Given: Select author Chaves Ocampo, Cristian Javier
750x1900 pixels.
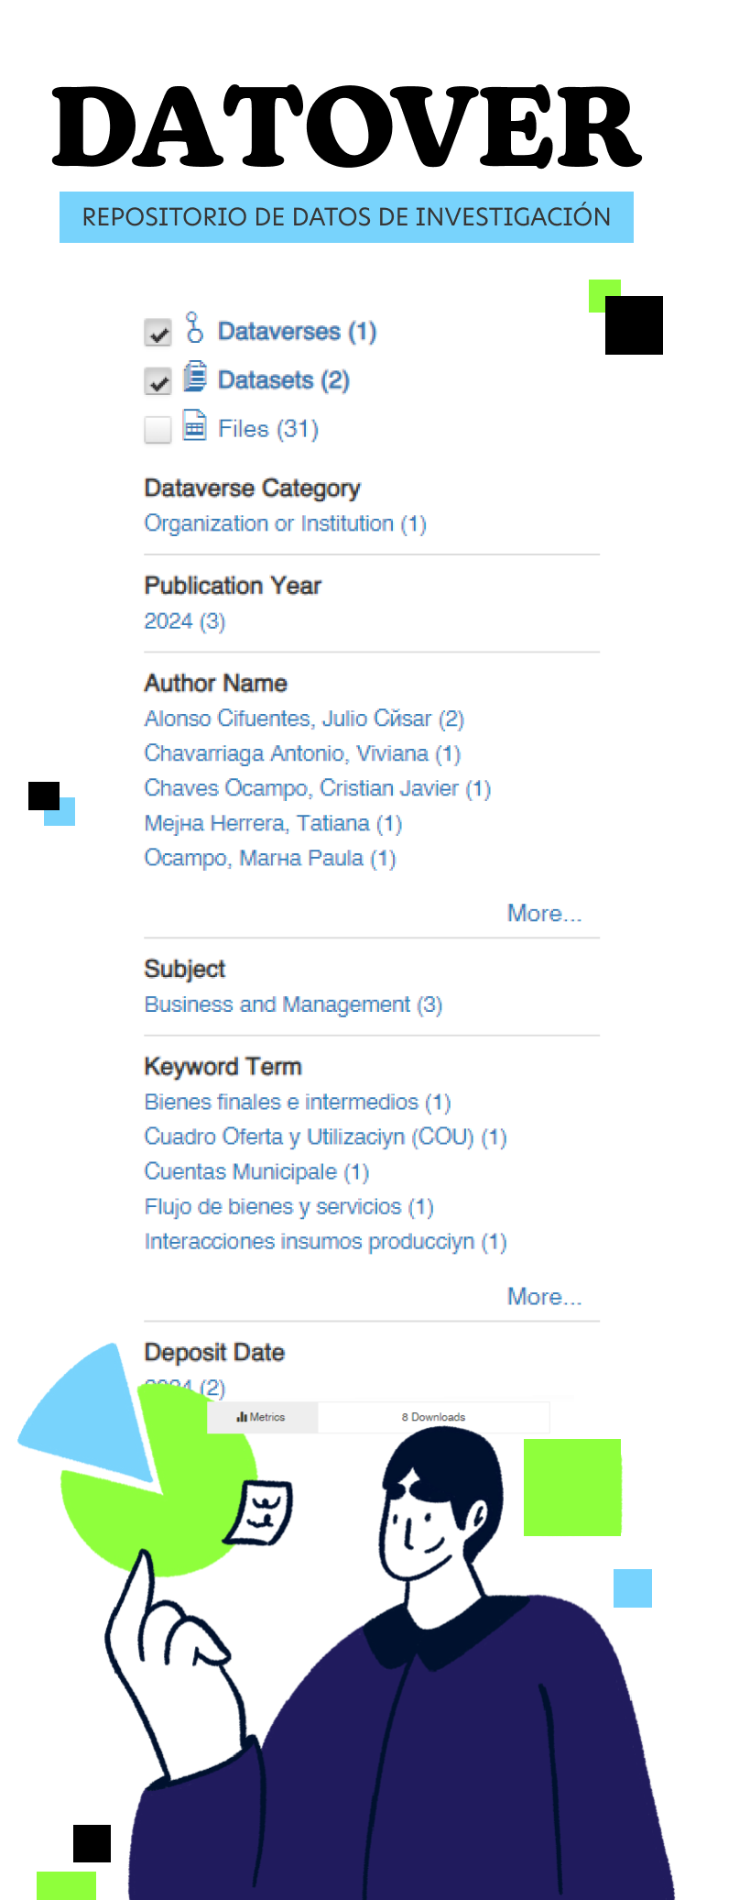Looking at the screenshot, I should tap(317, 788).
